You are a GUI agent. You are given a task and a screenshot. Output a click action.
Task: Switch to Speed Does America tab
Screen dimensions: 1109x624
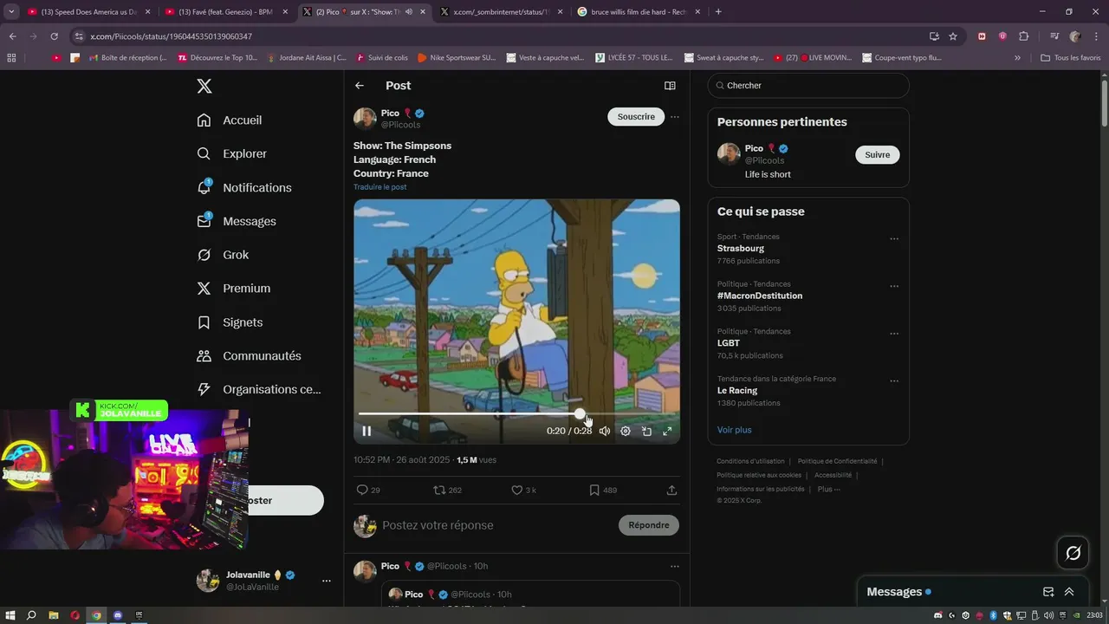click(x=89, y=12)
